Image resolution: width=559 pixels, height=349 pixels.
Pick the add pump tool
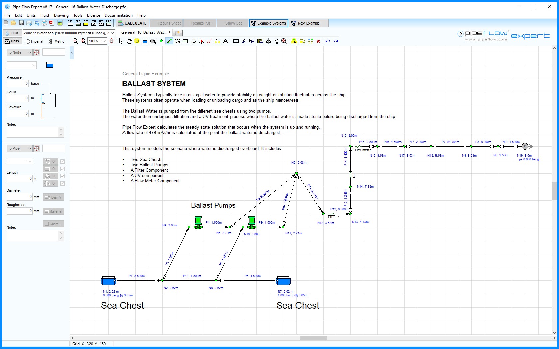point(202,41)
